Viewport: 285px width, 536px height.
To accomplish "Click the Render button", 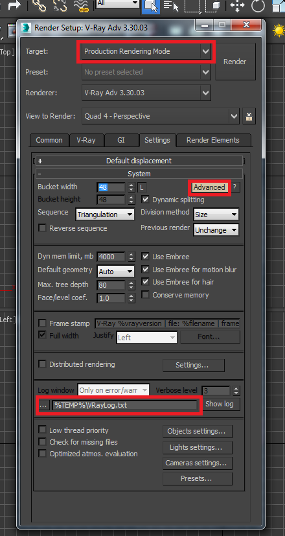I will pyautogui.click(x=234, y=62).
